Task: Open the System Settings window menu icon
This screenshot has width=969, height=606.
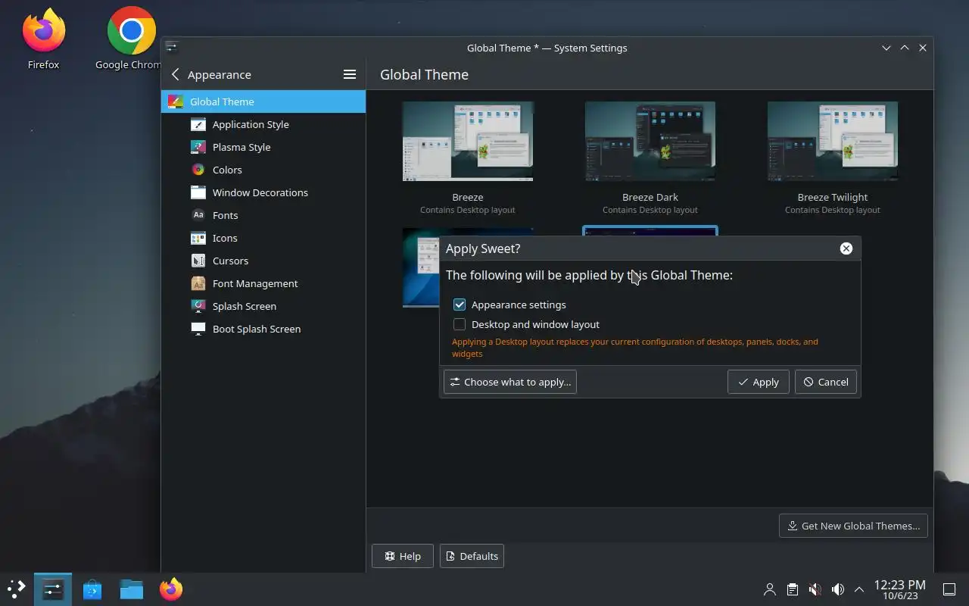Action: point(172,47)
